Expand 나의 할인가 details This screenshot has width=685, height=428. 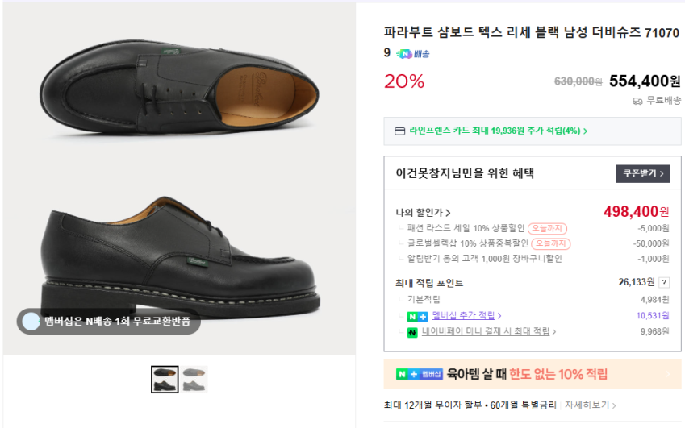coord(423,213)
